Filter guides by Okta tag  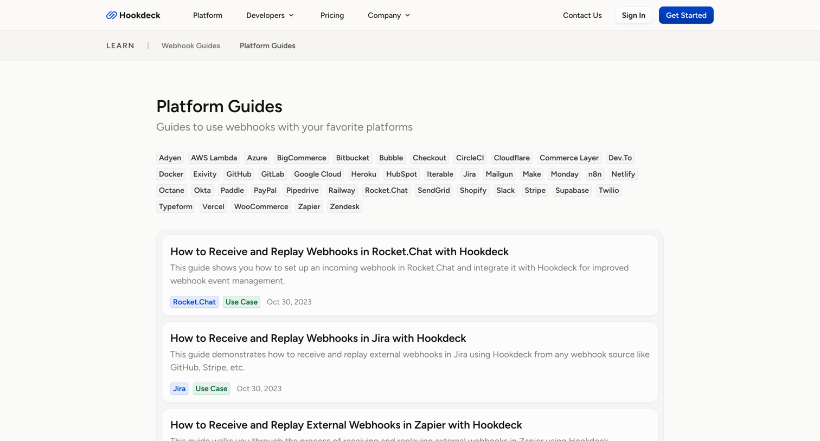pyautogui.click(x=202, y=190)
